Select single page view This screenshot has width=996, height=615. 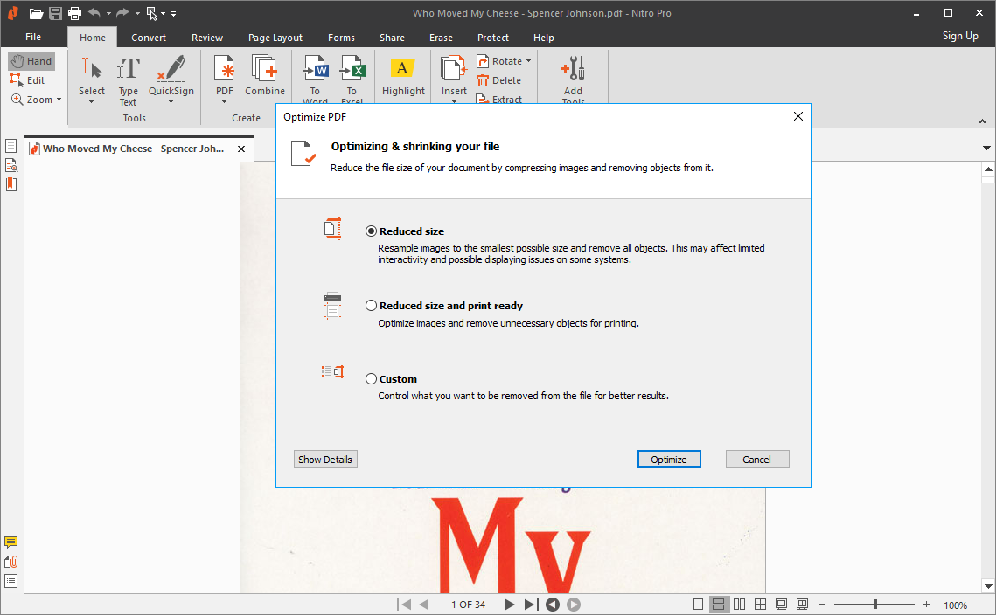(x=698, y=605)
